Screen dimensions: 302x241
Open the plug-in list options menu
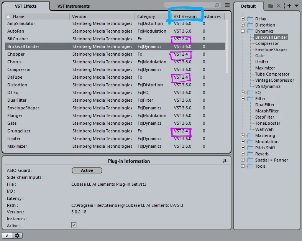[x=227, y=5]
